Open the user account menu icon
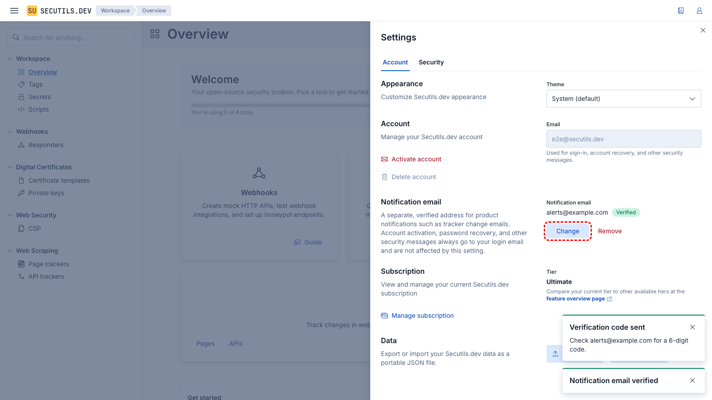The image size is (712, 400). point(700,11)
